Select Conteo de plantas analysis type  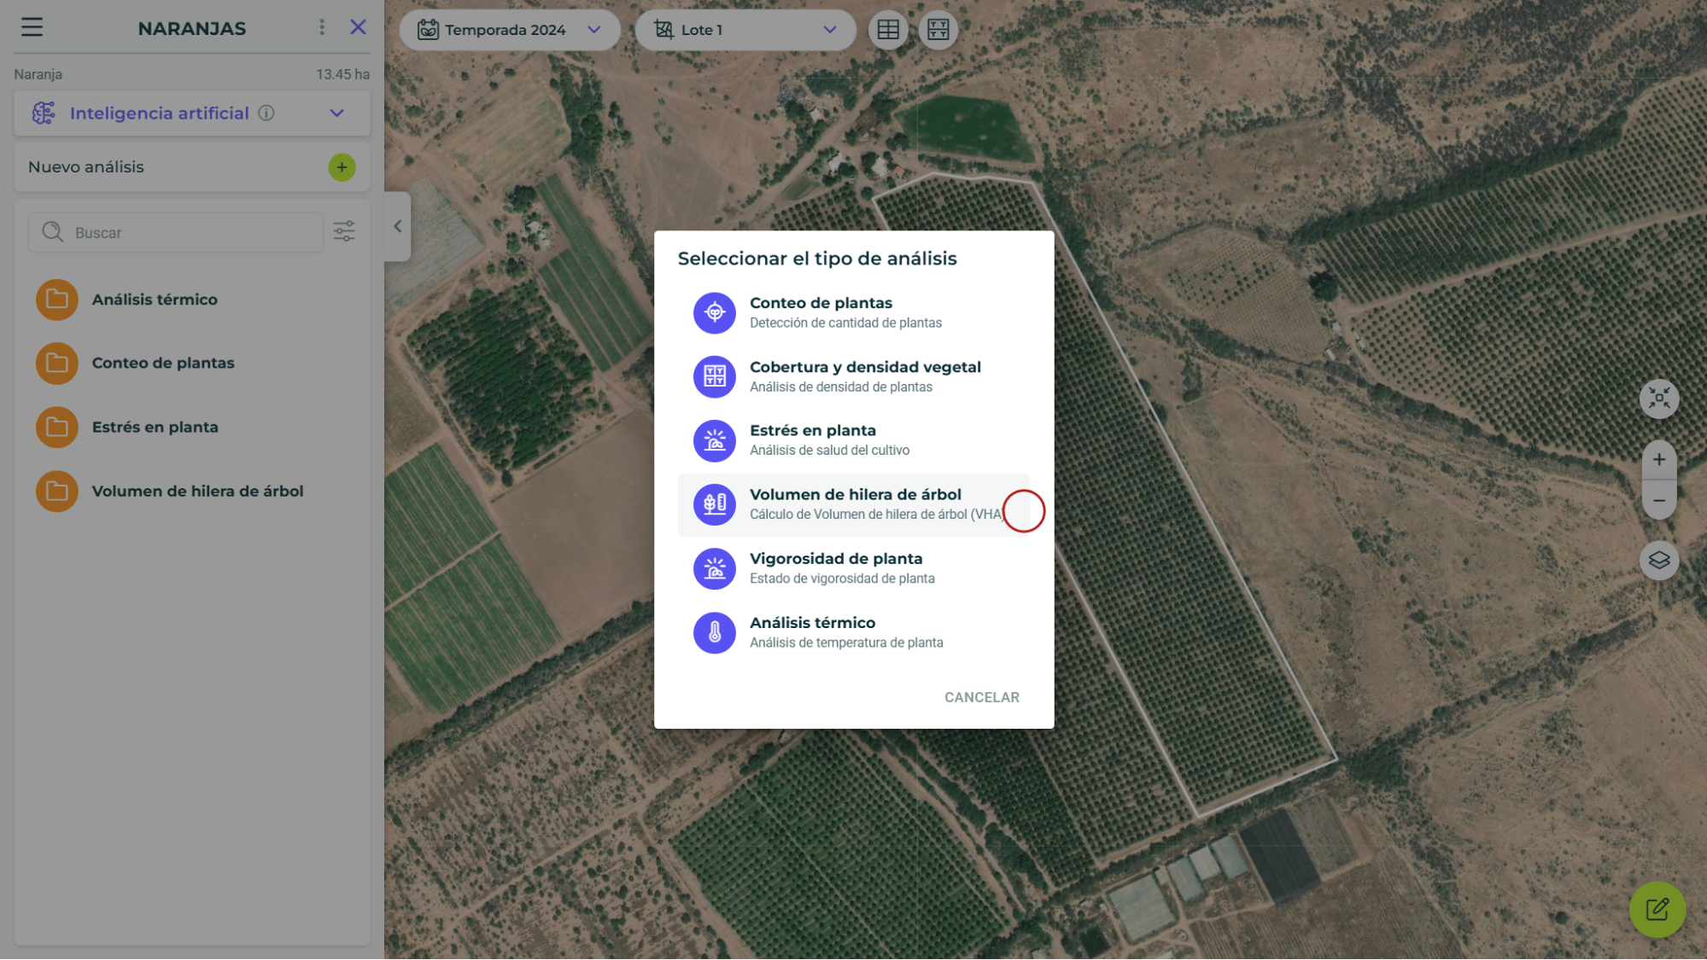point(854,313)
